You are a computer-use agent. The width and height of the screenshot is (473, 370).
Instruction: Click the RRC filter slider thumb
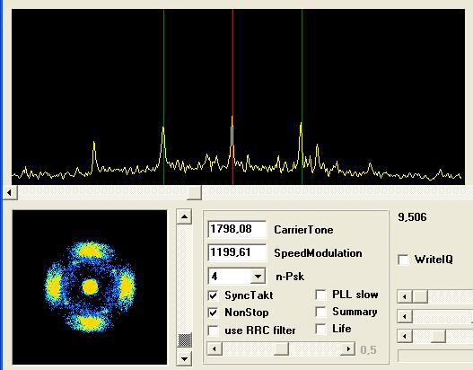click(x=281, y=349)
